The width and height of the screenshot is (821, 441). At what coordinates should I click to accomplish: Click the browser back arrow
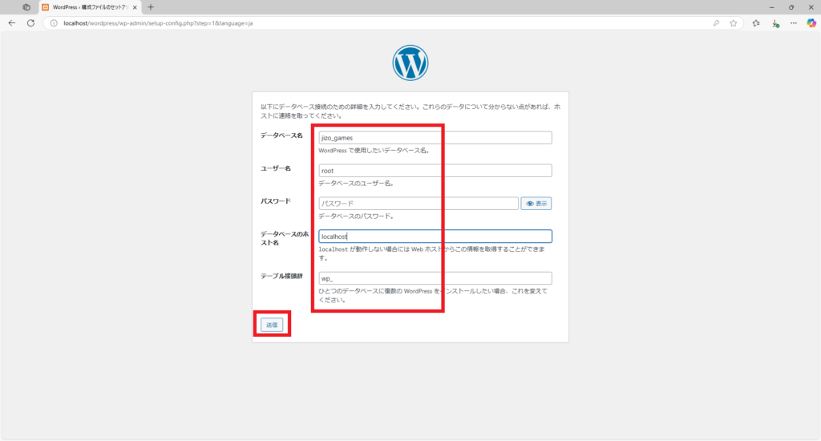tap(11, 23)
